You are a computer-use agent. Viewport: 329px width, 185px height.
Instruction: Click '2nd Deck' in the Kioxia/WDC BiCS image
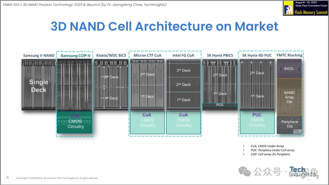[x=111, y=77]
